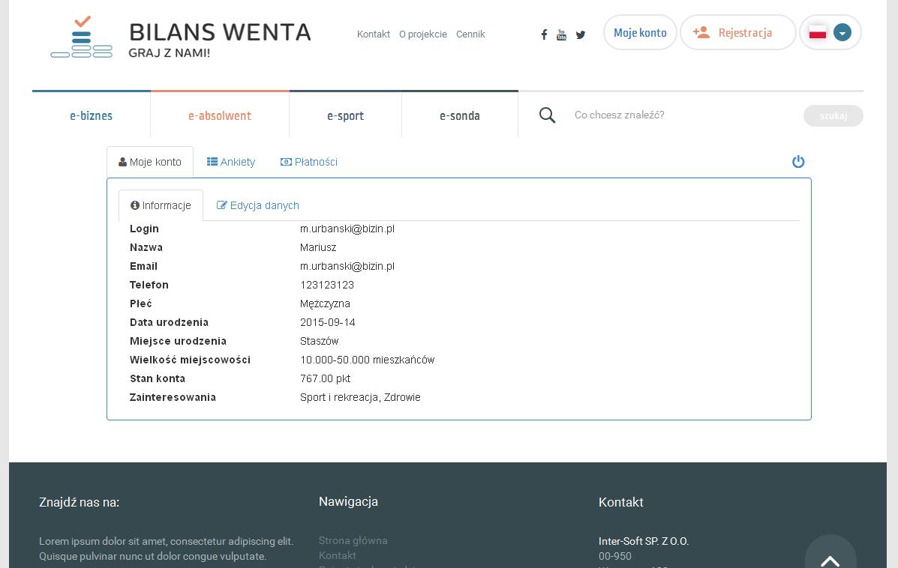Open the e-biznes section
The width and height of the screenshot is (898, 568).
pos(92,115)
